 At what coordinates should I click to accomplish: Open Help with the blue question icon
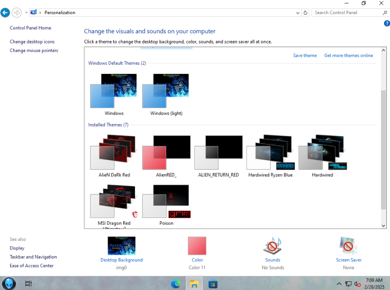pos(386,23)
